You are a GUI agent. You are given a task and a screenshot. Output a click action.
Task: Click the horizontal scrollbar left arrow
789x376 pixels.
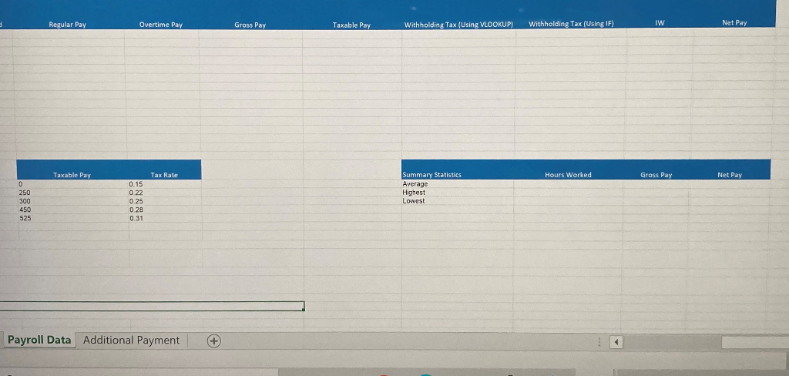pos(616,342)
